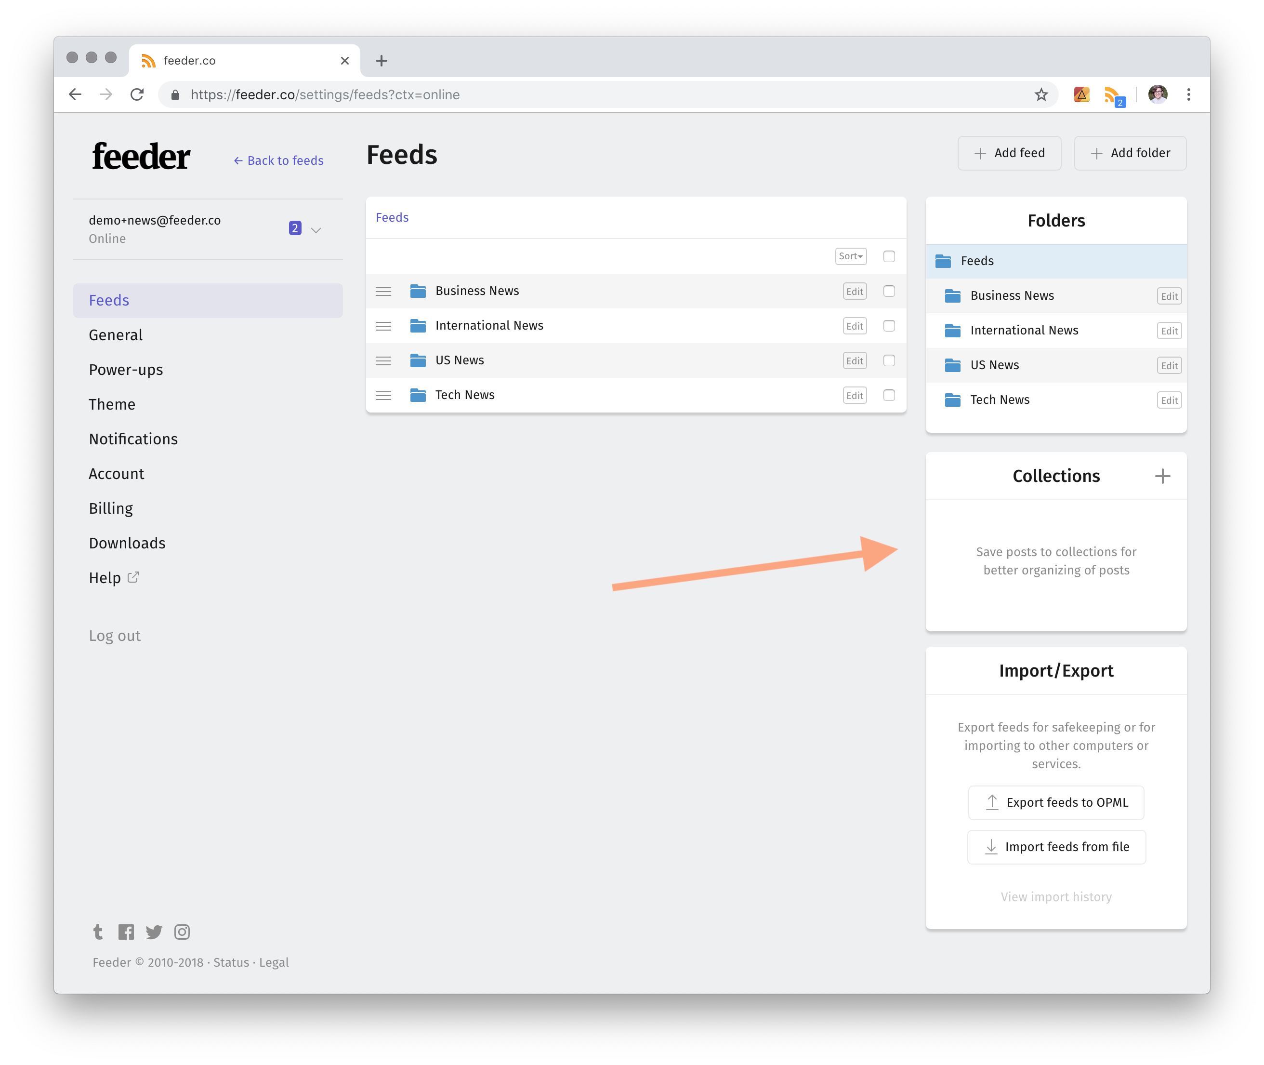Edit Tech News in Folders panel
1264x1065 pixels.
[1169, 400]
